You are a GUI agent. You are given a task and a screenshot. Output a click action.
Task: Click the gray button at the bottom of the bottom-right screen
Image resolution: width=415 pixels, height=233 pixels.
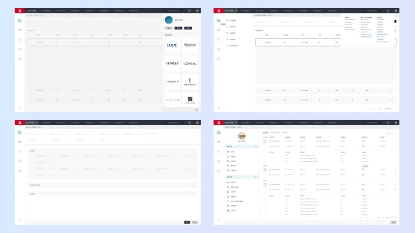pyautogui.click(x=393, y=222)
